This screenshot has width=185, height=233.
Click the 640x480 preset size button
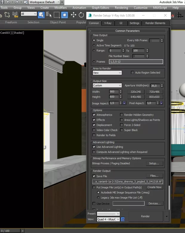(x=136, y=97)
